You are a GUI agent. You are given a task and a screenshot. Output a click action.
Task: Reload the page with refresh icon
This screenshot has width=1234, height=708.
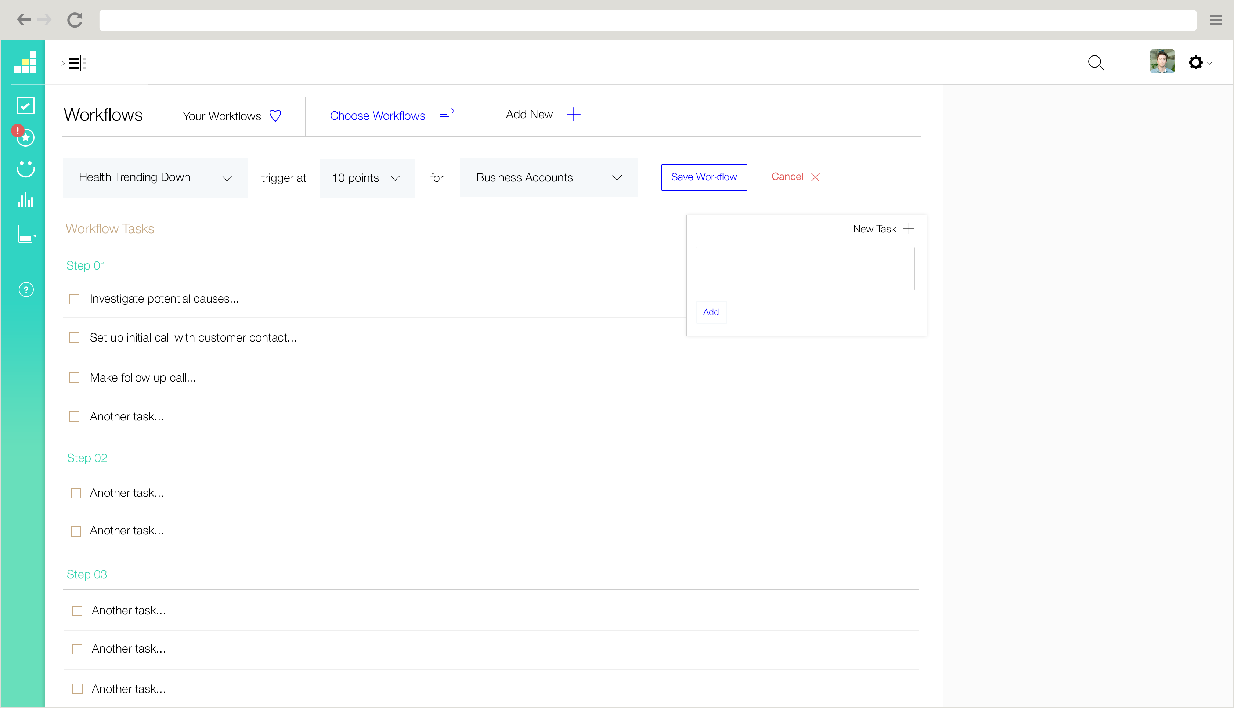coord(75,20)
